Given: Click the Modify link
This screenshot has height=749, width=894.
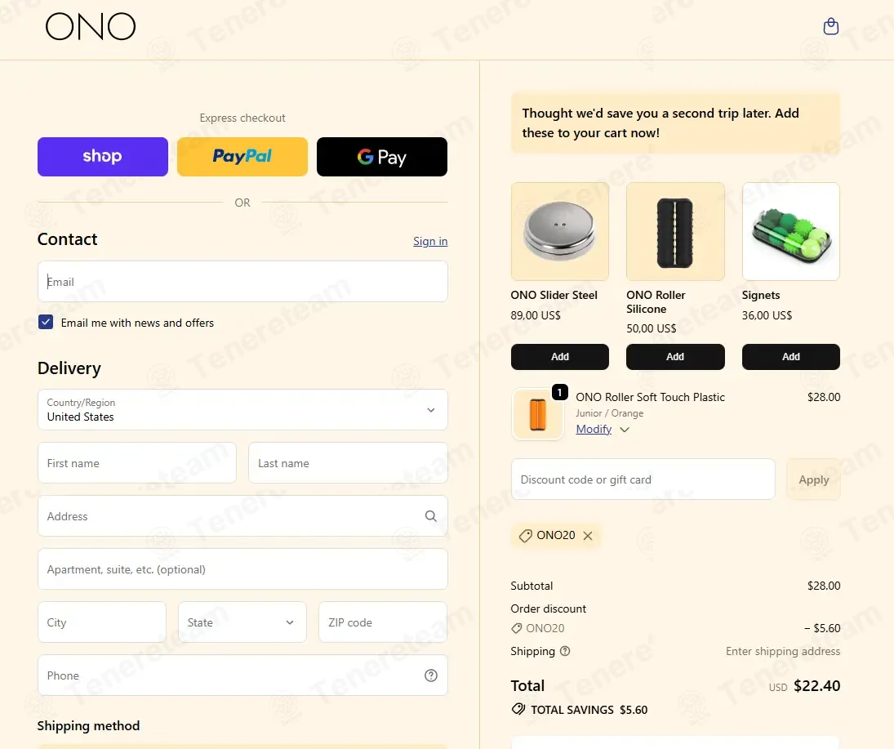Looking at the screenshot, I should pyautogui.click(x=594, y=429).
